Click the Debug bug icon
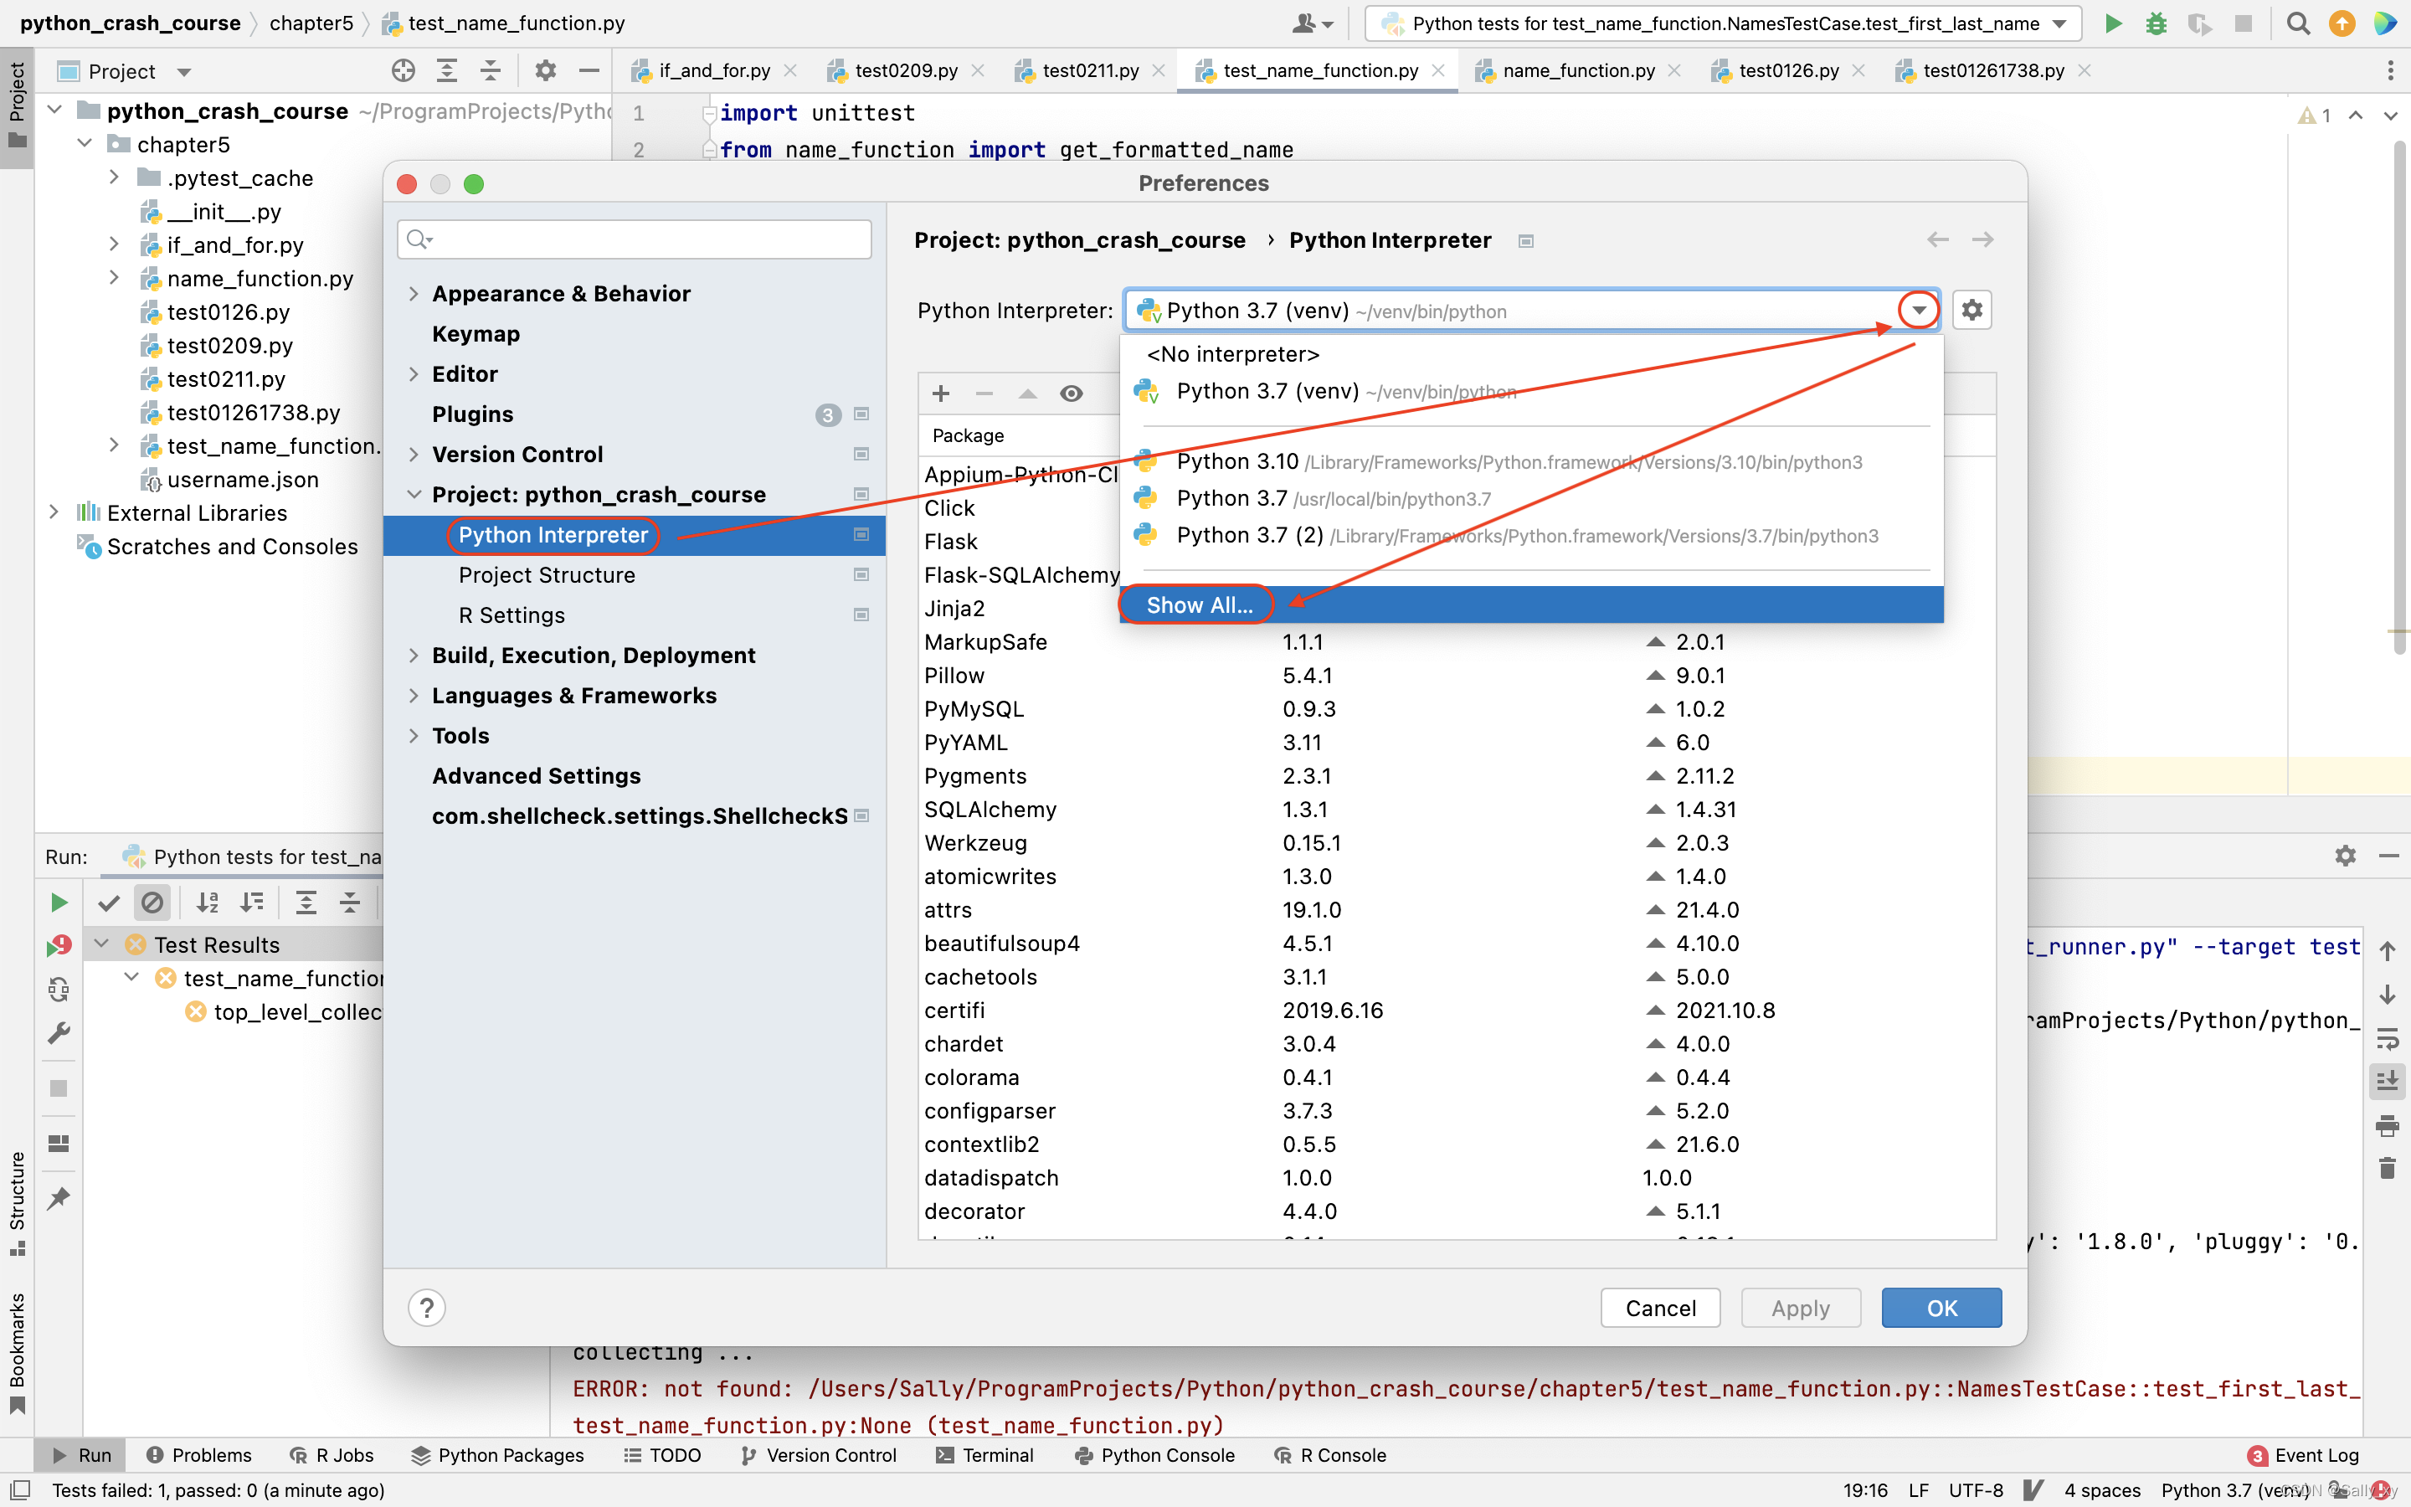2411x1507 pixels. pos(2156,23)
